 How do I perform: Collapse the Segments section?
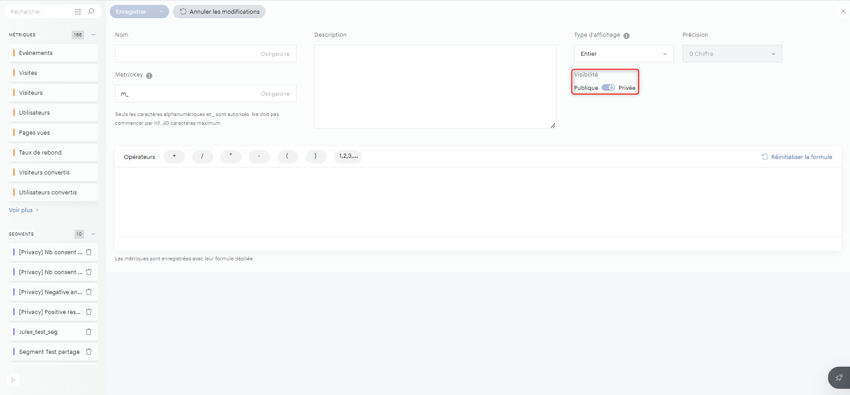click(93, 234)
